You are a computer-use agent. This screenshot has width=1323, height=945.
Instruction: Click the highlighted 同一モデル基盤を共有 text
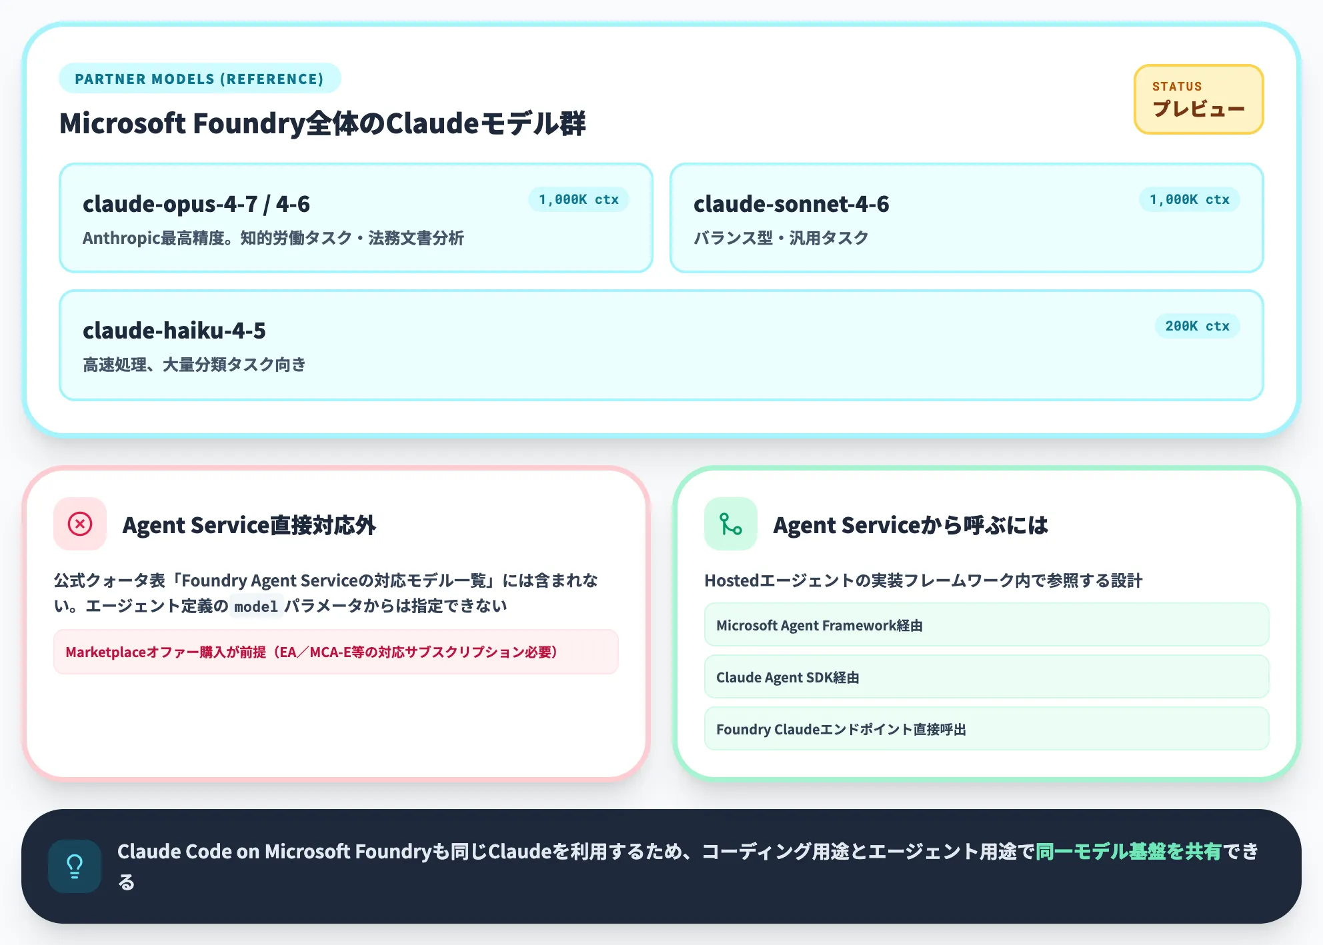pos(1128,851)
